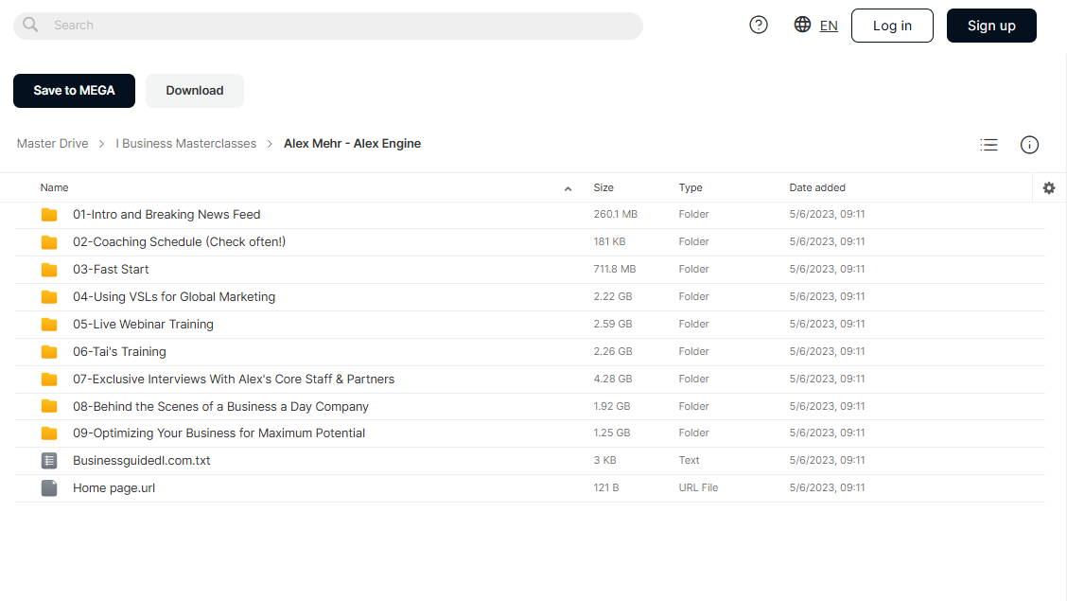The image size is (1067, 601).
Task: Click file icon for Home page.url
Action: point(49,488)
